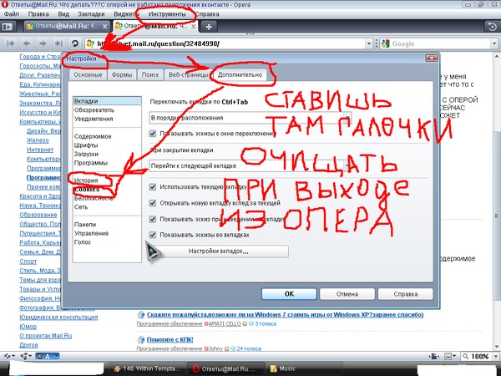
Task: Switch to the Дополнительно tab
Action: 240,75
